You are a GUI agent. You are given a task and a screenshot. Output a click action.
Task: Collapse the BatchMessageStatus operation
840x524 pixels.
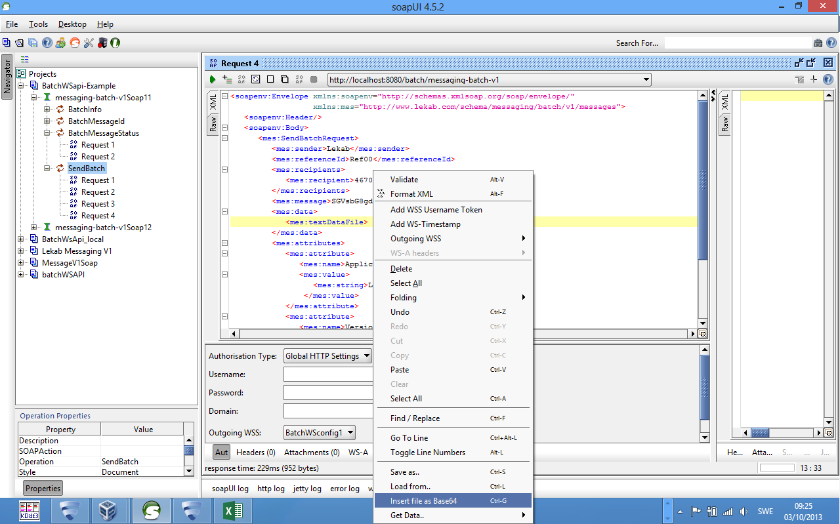pos(47,133)
